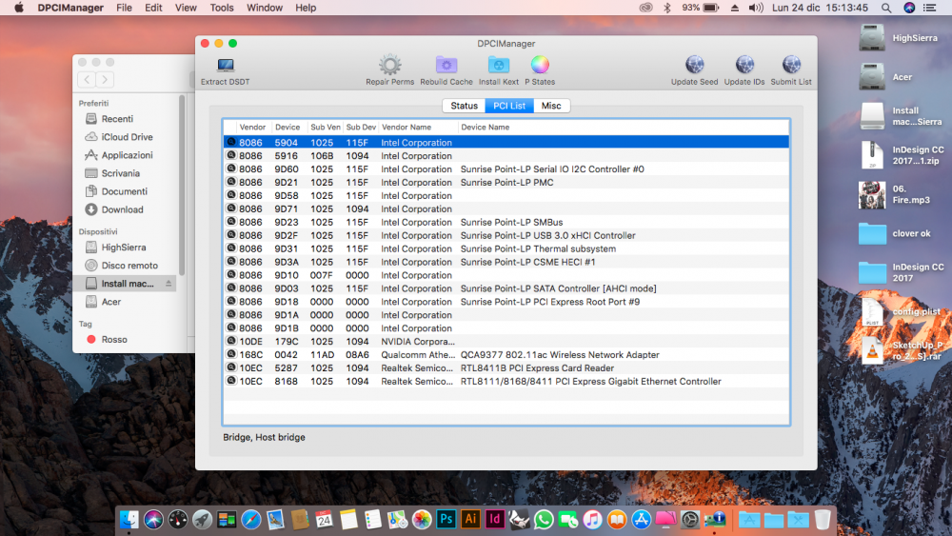Viewport: 952px width, 536px height.
Task: Open Spotlight search in the menu bar
Action: point(886,8)
